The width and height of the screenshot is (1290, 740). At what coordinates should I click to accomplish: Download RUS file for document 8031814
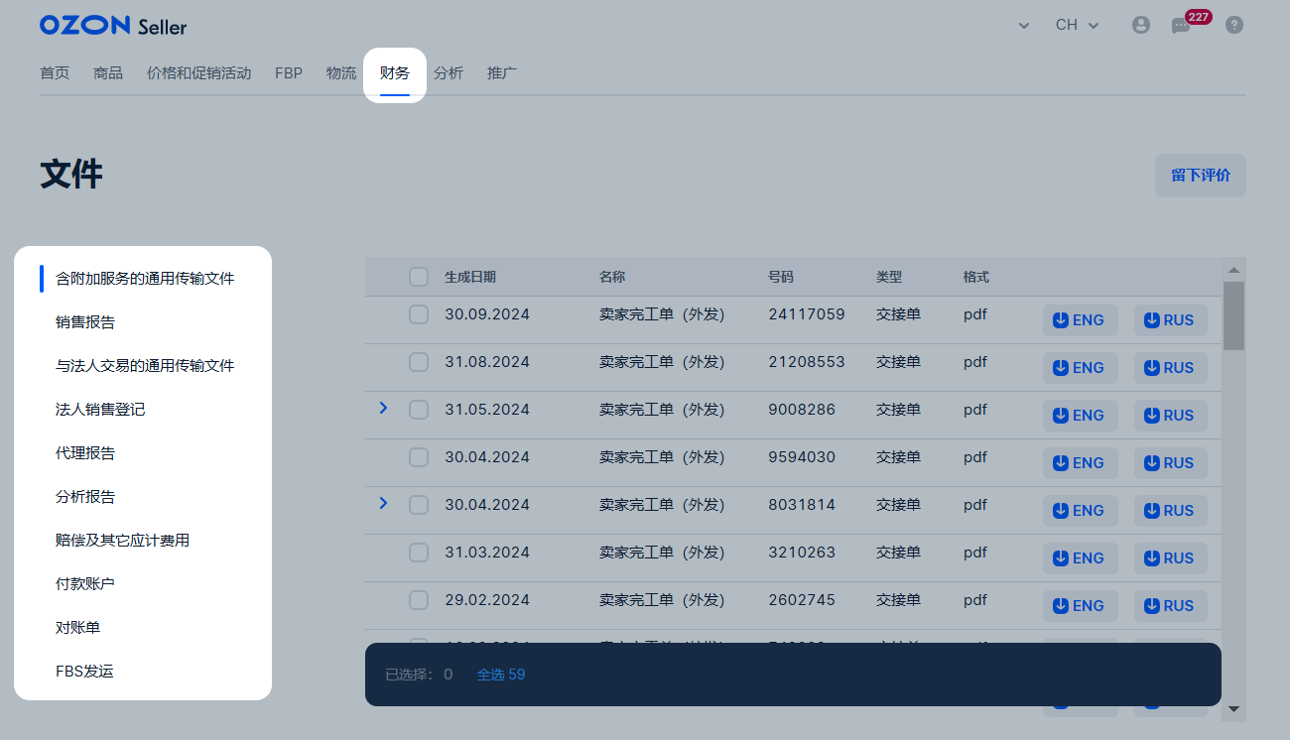point(1170,511)
